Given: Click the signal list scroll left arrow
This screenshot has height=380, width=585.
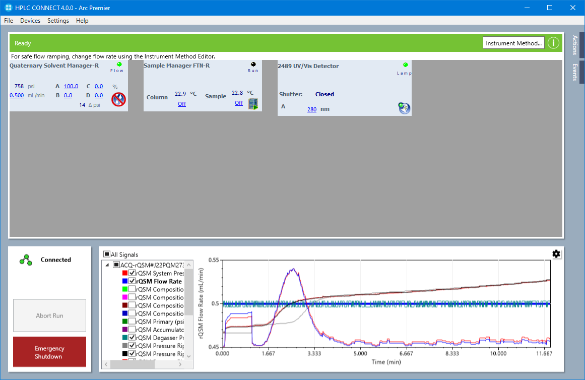Looking at the screenshot, I should pos(106,364).
